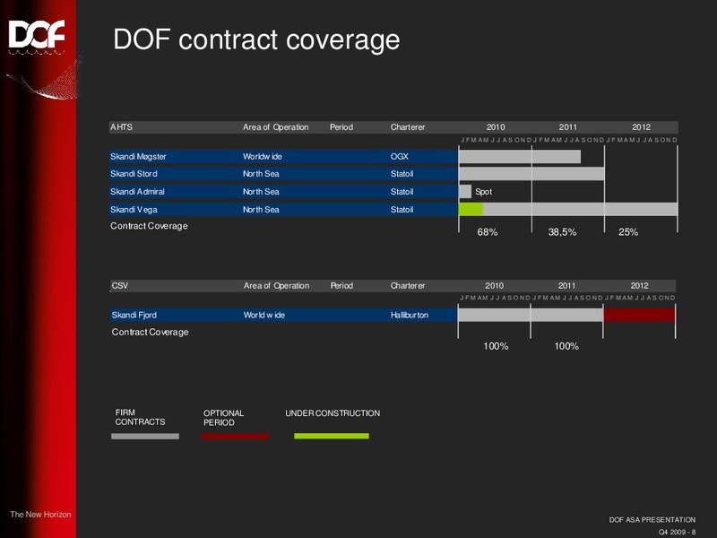Screen dimensions: 717x538
Task: Click the AHTS 'Contract Coverage' label
Action: (x=149, y=226)
